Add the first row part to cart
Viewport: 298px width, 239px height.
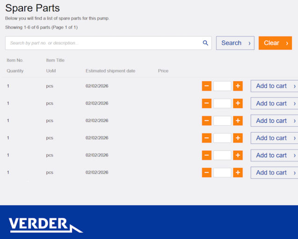click(x=275, y=86)
